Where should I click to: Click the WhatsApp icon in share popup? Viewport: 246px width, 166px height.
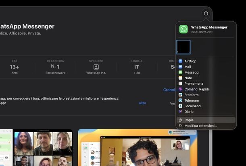pyautogui.click(x=183, y=29)
